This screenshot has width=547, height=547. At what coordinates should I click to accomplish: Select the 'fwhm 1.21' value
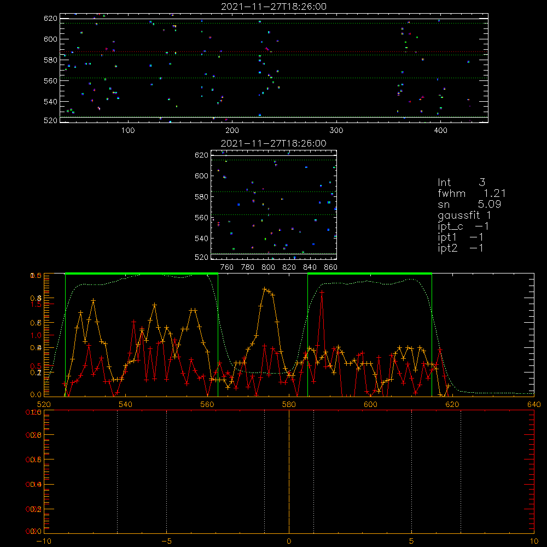(472, 193)
